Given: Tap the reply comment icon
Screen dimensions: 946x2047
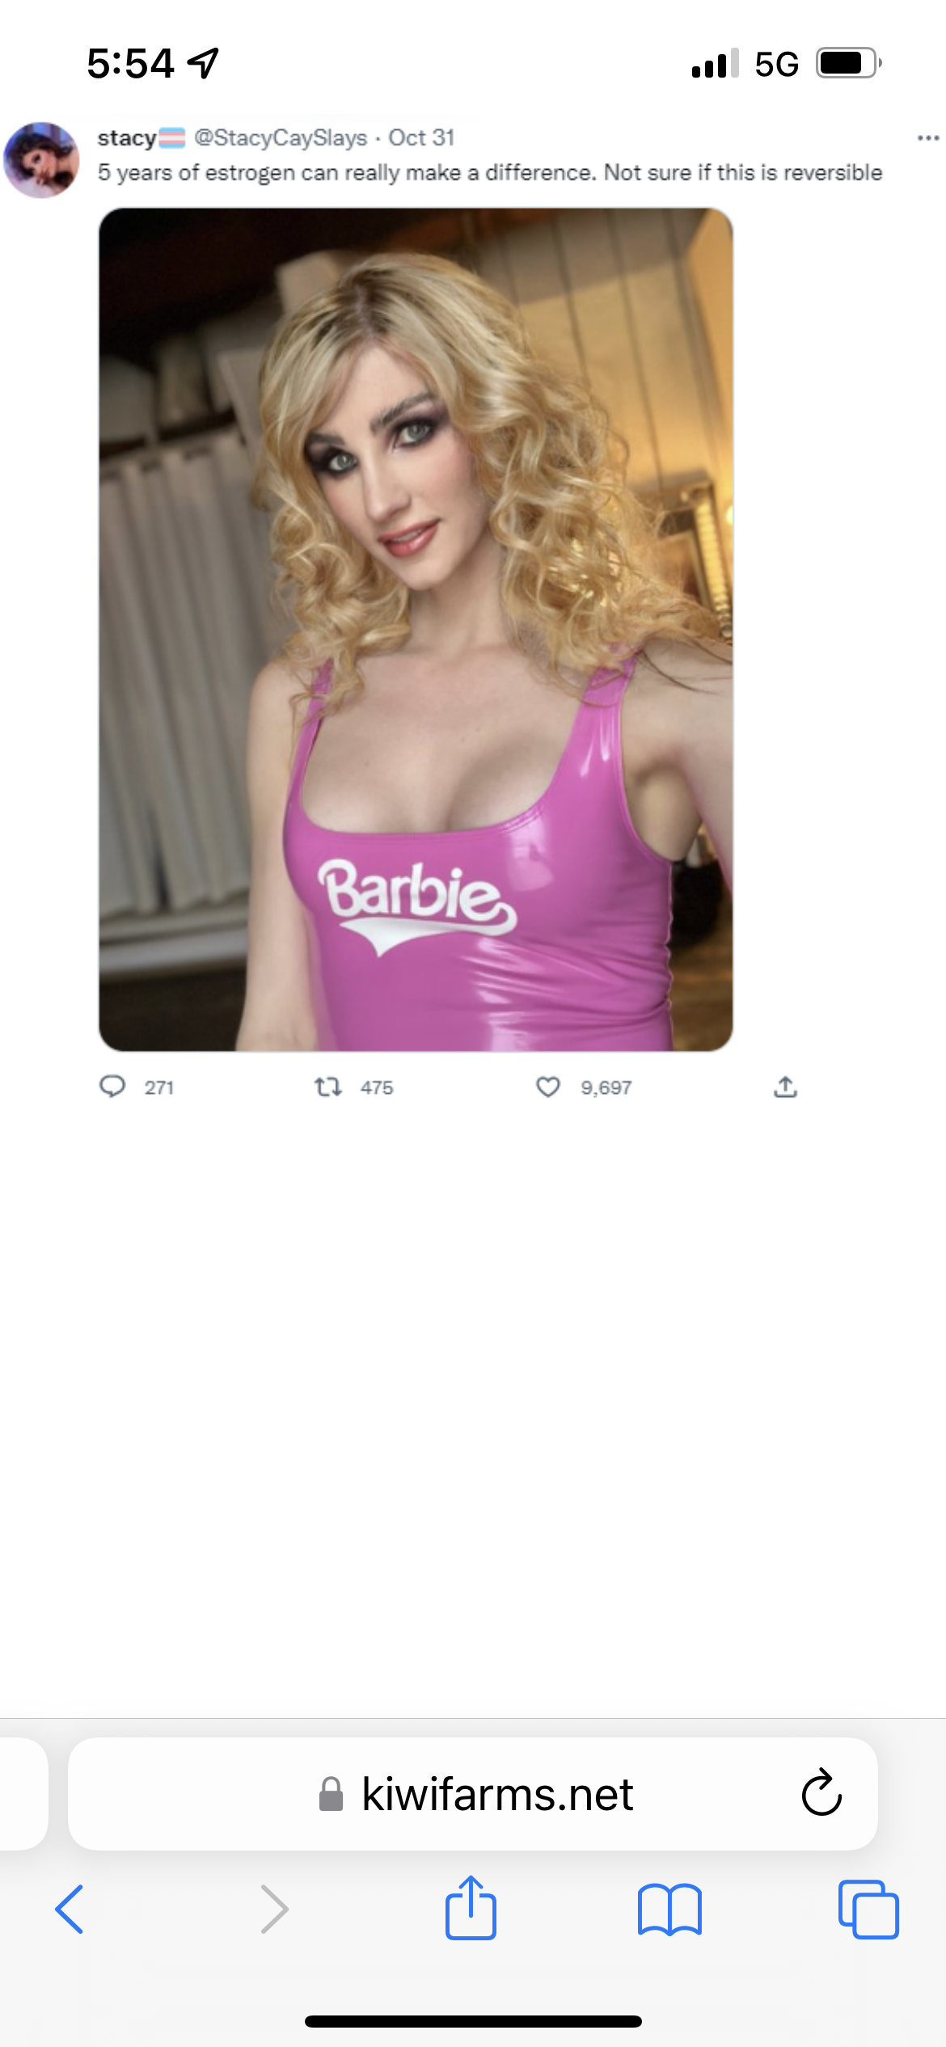Looking at the screenshot, I should (x=112, y=1086).
